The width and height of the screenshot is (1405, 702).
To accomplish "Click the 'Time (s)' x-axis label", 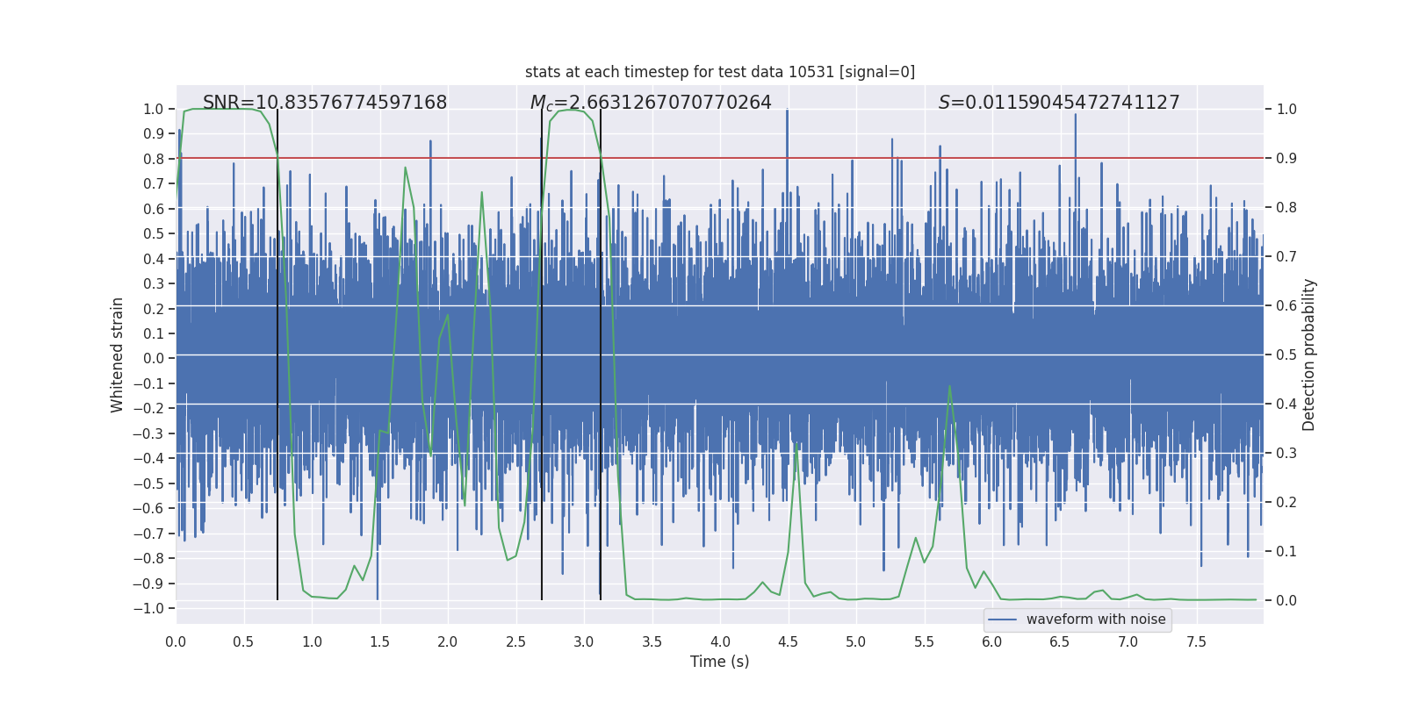I will [720, 662].
